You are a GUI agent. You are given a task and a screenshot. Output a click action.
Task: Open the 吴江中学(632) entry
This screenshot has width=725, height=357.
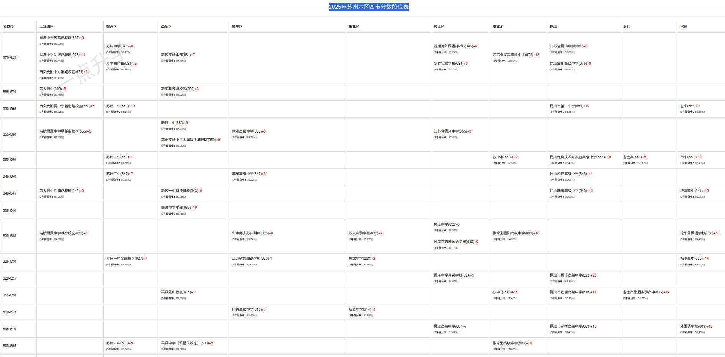coord(446,224)
